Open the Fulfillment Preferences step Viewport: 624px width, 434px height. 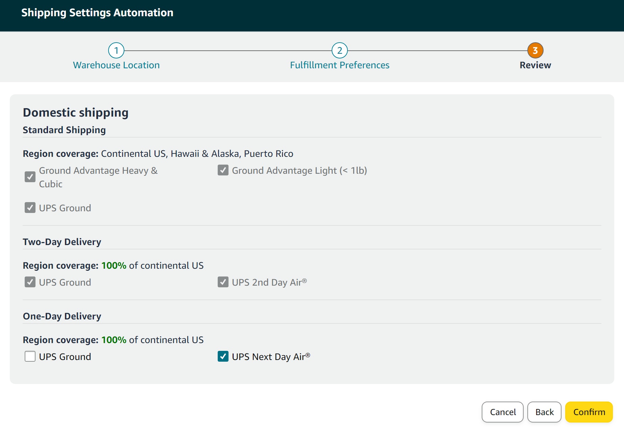(340, 65)
